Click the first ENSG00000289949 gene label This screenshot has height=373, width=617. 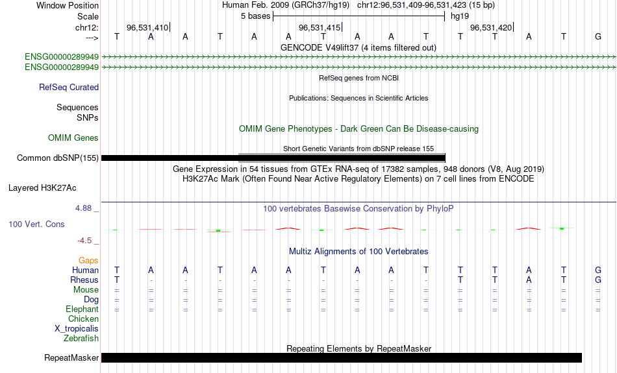pyautogui.click(x=62, y=57)
